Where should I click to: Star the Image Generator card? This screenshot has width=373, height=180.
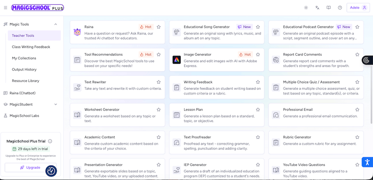(258, 54)
